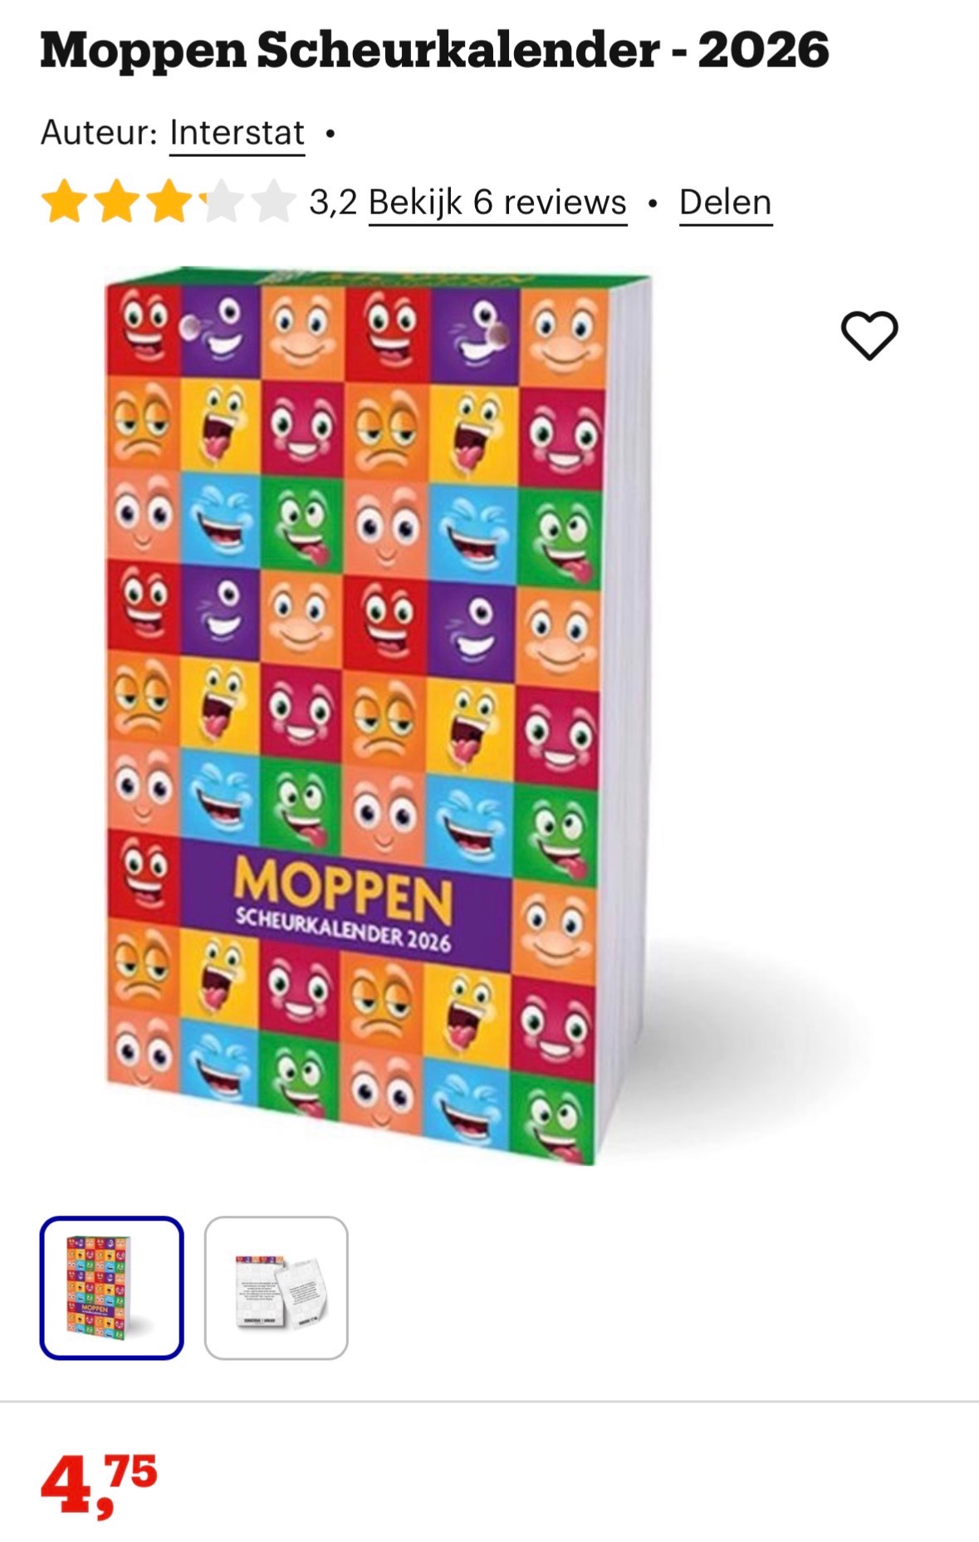Screen dimensions: 979x1542
Task: Click the yellow MOPPEN text on cover
Action: pyautogui.click(x=343, y=889)
